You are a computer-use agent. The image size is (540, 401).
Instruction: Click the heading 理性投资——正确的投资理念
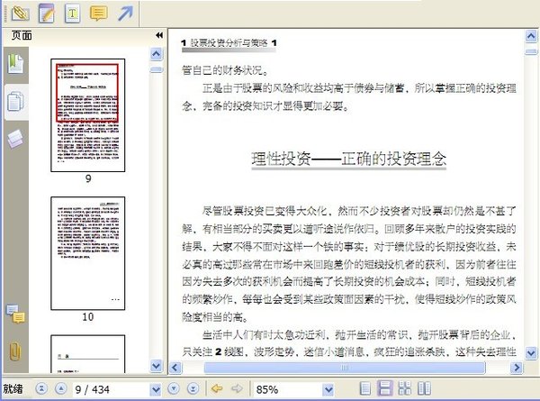(x=349, y=159)
